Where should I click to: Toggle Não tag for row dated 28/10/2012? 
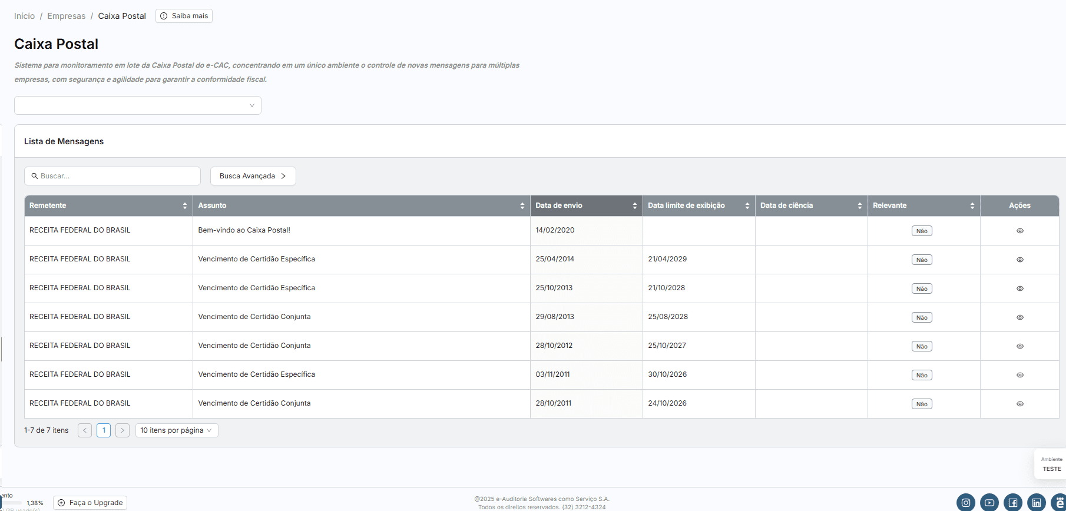click(922, 346)
